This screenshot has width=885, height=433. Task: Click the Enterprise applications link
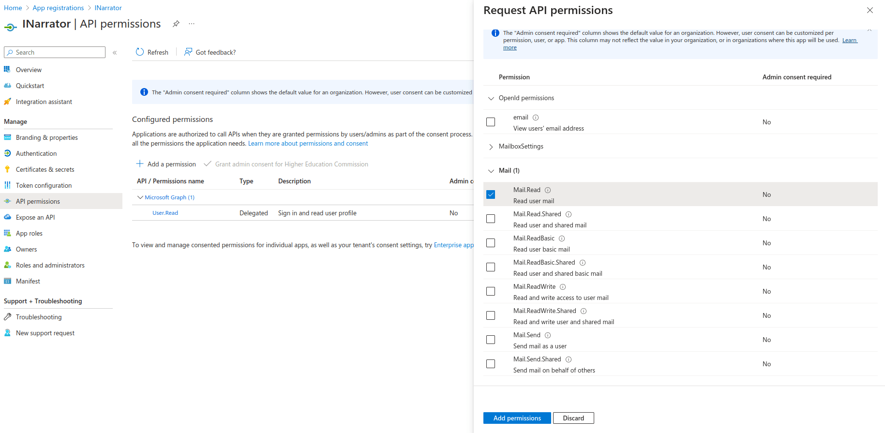point(454,245)
